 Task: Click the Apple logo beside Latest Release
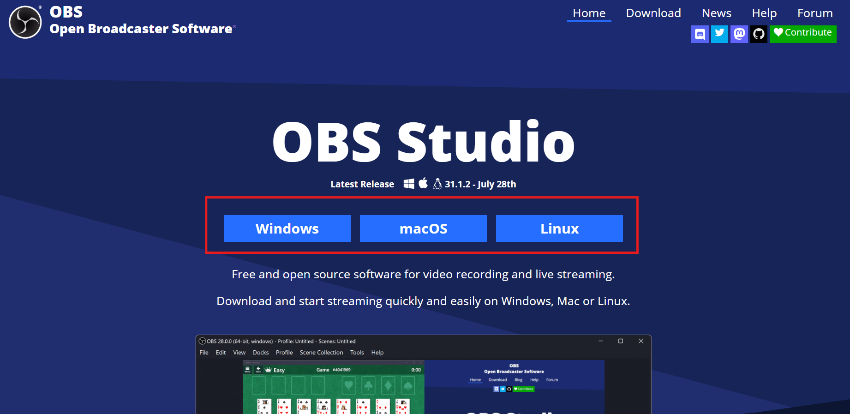tap(423, 183)
